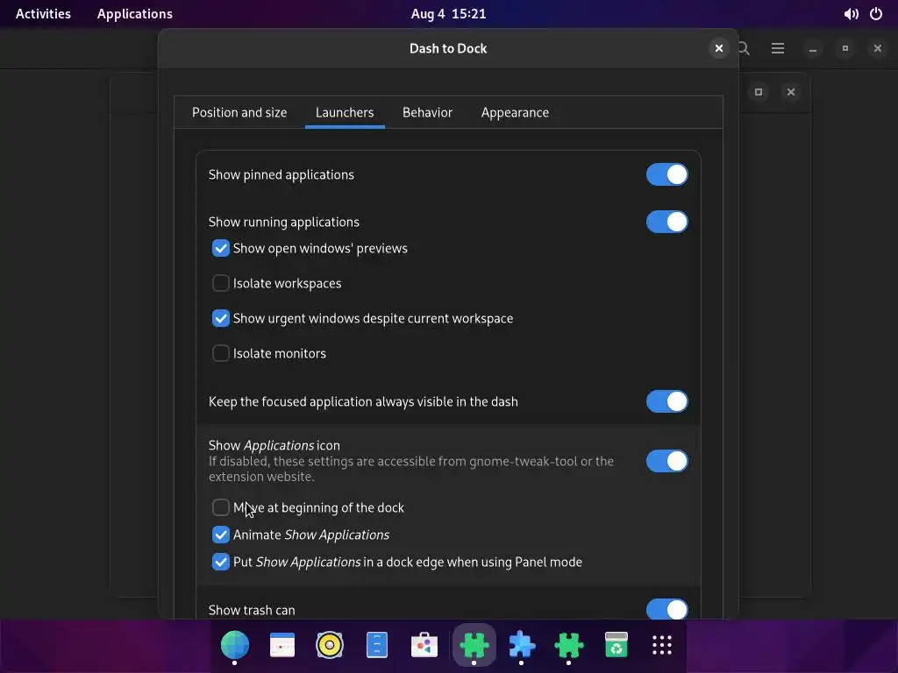
Task: Uncheck Show urgent windows despite current workspace
Action: click(220, 318)
